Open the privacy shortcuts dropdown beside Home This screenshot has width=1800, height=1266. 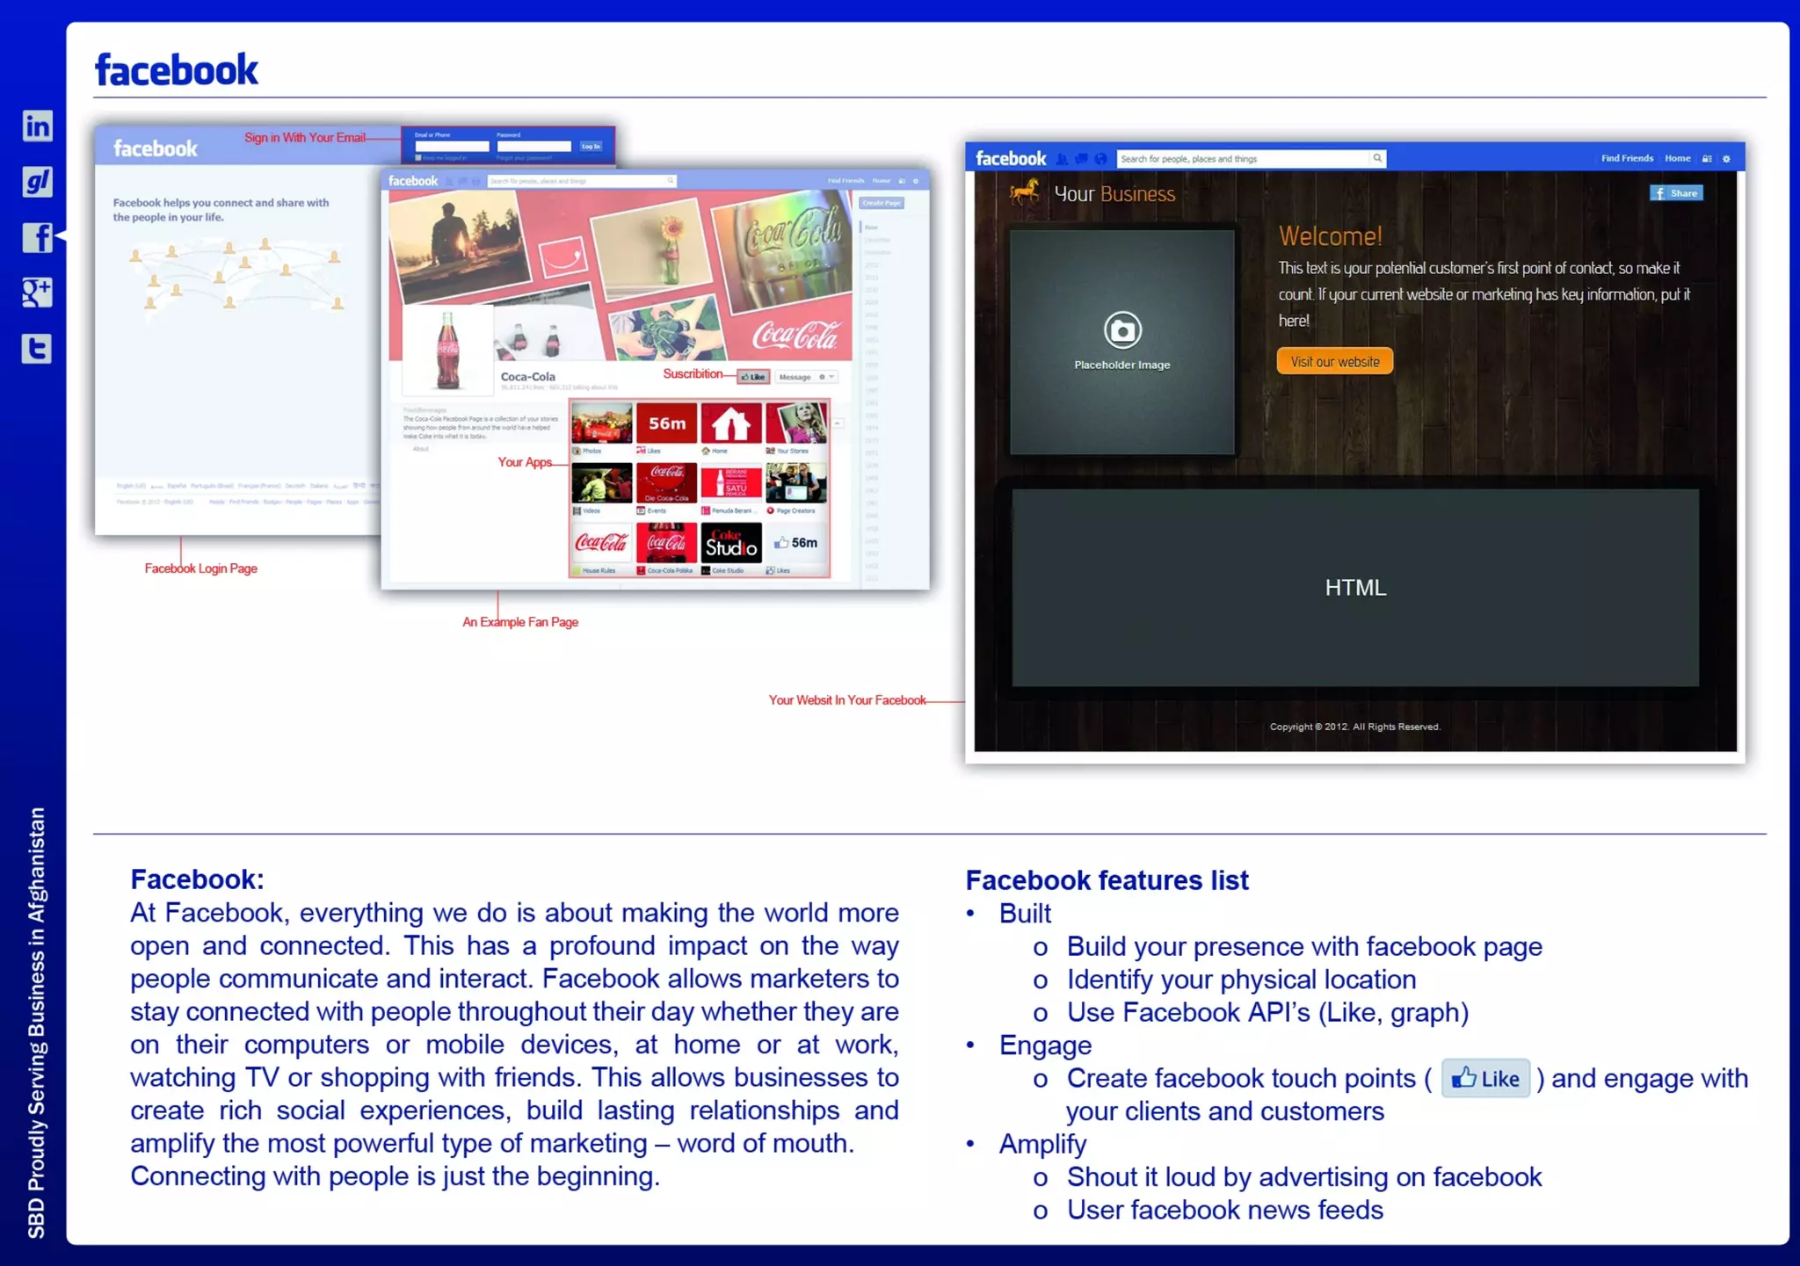pos(1707,159)
